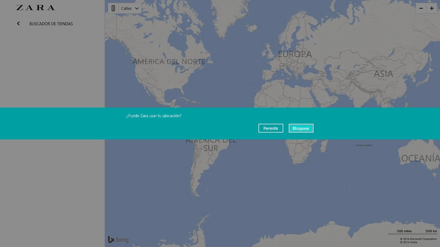Viewport: 440px width, 247px height.
Task: Open the Calles map type dropdown
Action: click(130, 9)
